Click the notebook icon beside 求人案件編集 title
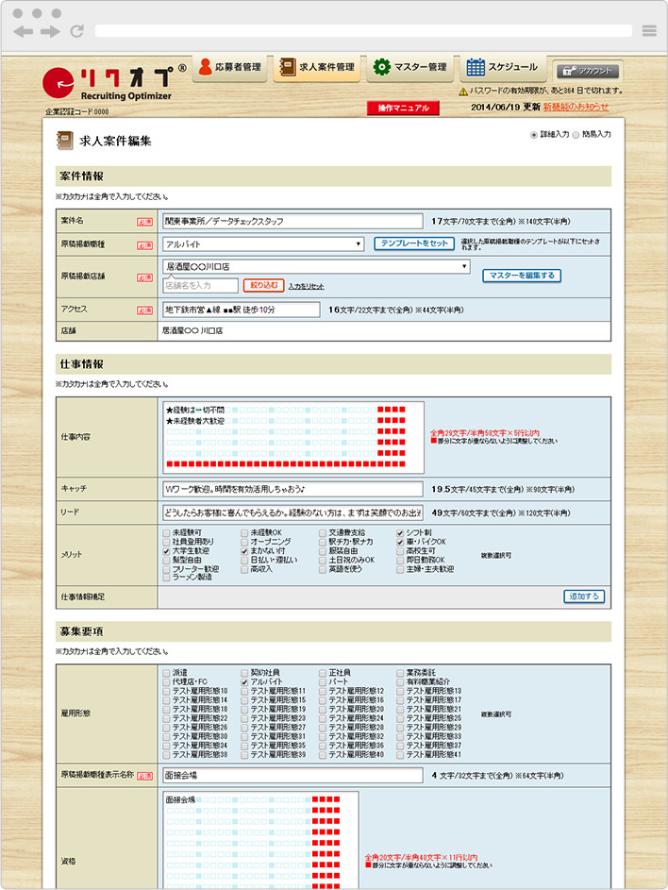The width and height of the screenshot is (668, 890). 65,141
